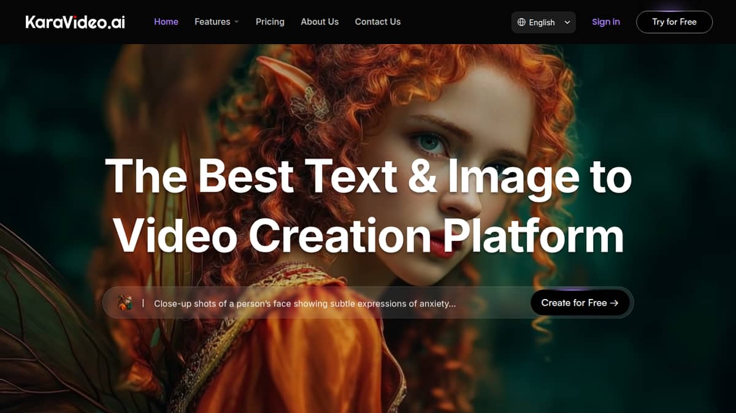Click the headline 'The Best Text & Image to'

368,176
